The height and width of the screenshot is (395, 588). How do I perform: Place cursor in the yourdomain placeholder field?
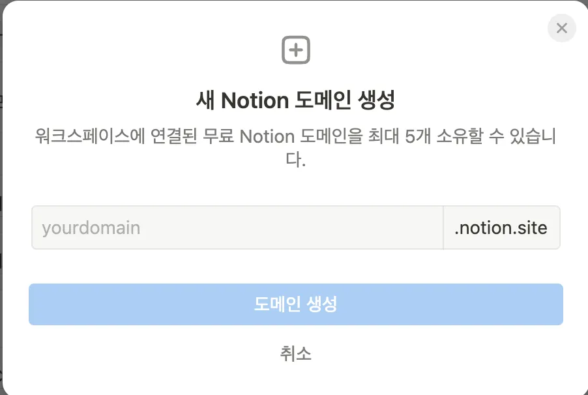pyautogui.click(x=237, y=227)
